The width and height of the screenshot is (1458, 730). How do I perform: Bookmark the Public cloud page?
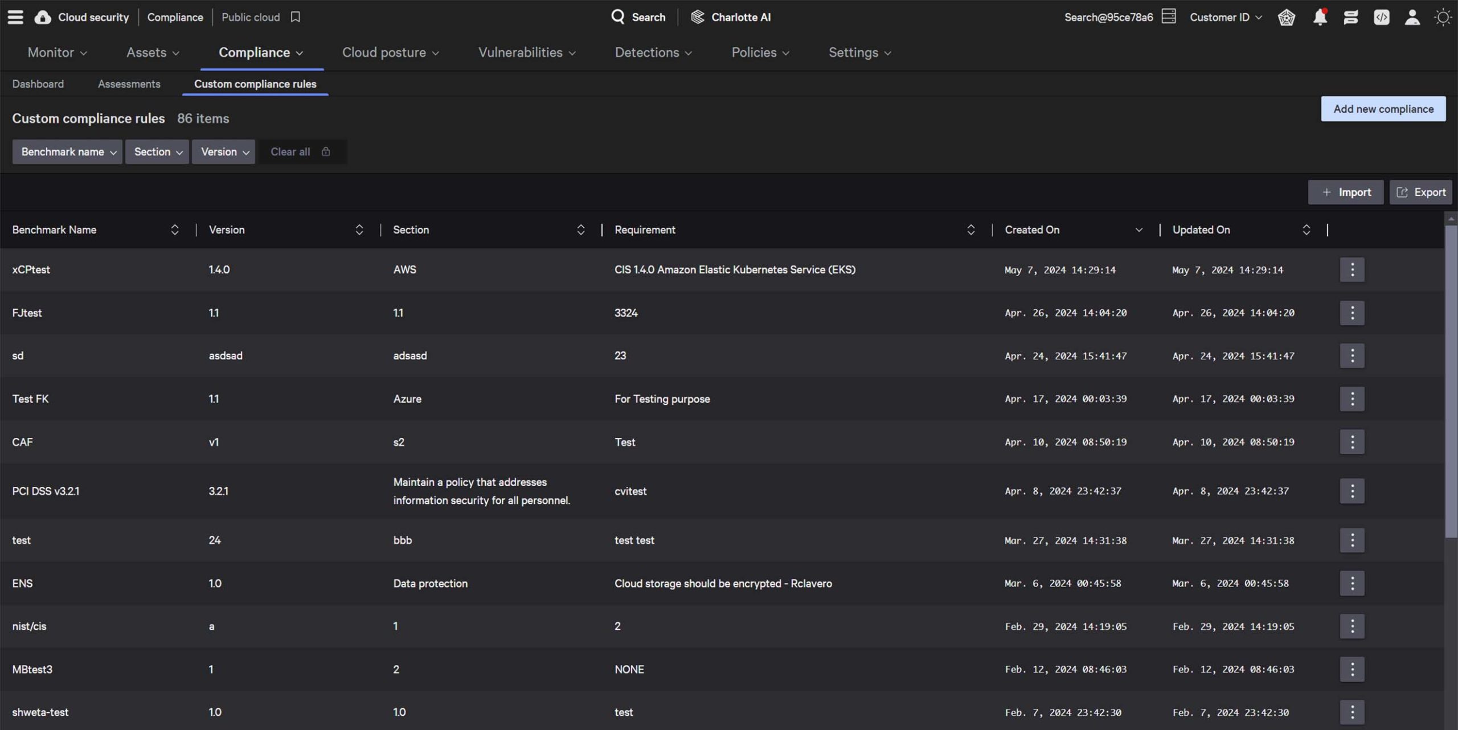click(295, 17)
